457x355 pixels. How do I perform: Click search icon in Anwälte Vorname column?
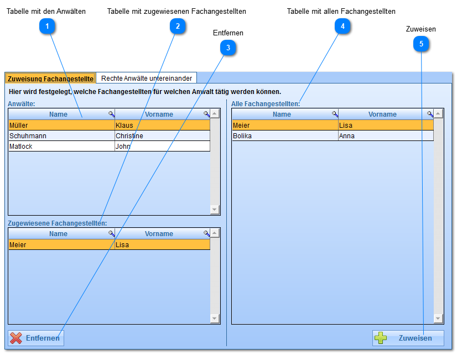pyautogui.click(x=206, y=114)
